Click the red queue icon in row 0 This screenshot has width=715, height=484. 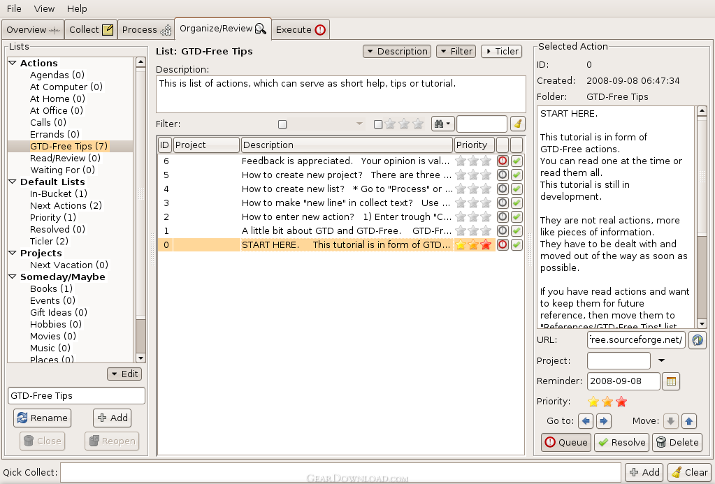(503, 244)
